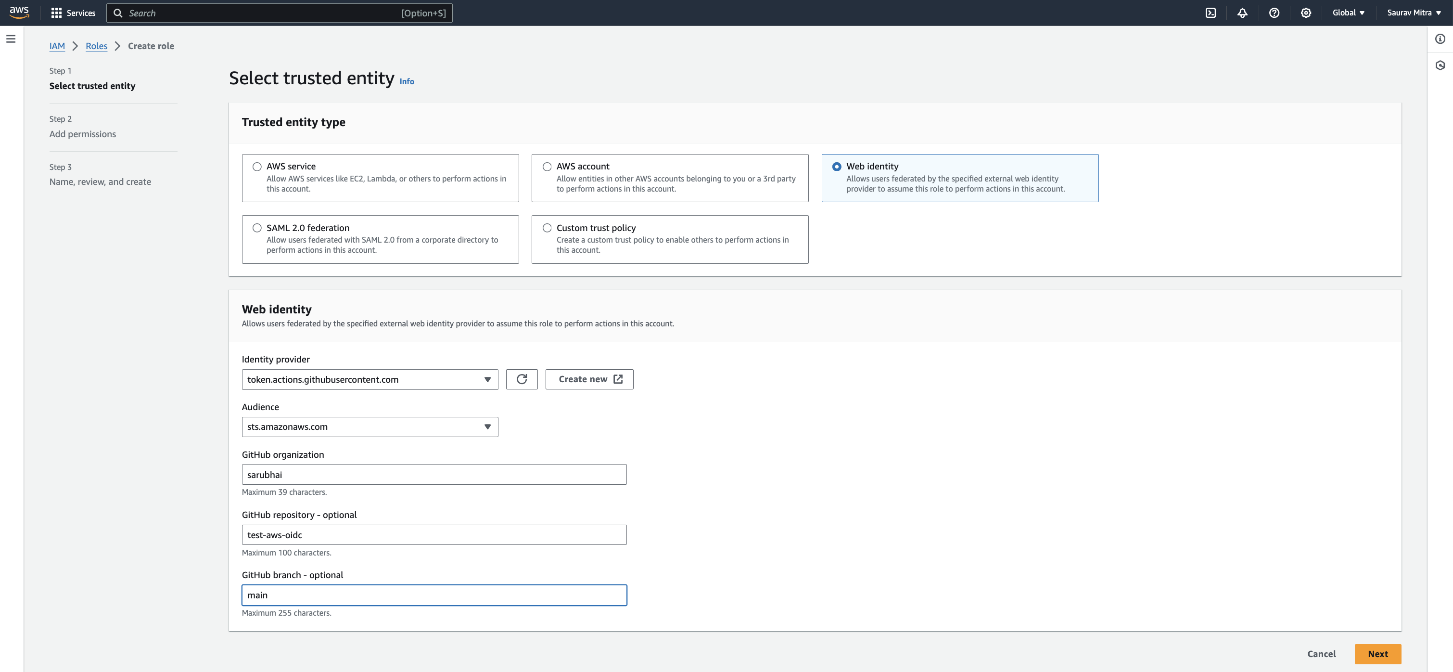The height and width of the screenshot is (672, 1453).
Task: Open the Services grid menu
Action: (73, 13)
